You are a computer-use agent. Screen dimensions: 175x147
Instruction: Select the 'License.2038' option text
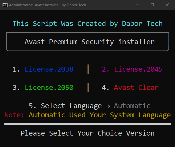point(49,69)
